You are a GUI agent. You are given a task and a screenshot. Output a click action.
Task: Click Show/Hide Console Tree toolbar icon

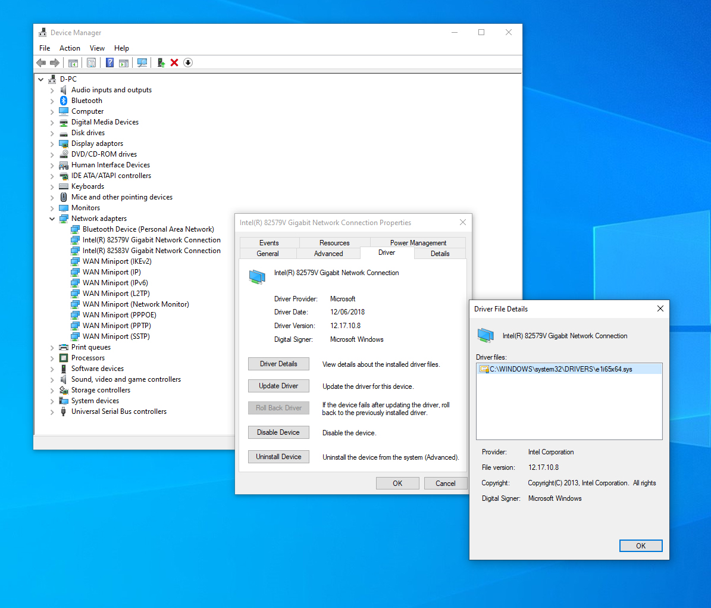coord(73,63)
